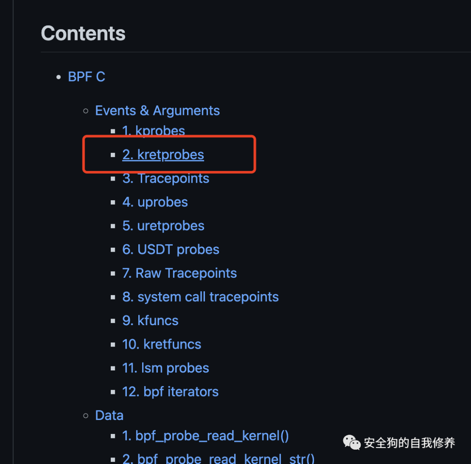The width and height of the screenshot is (471, 464).
Task: Click the Contents heading
Action: [x=83, y=34]
